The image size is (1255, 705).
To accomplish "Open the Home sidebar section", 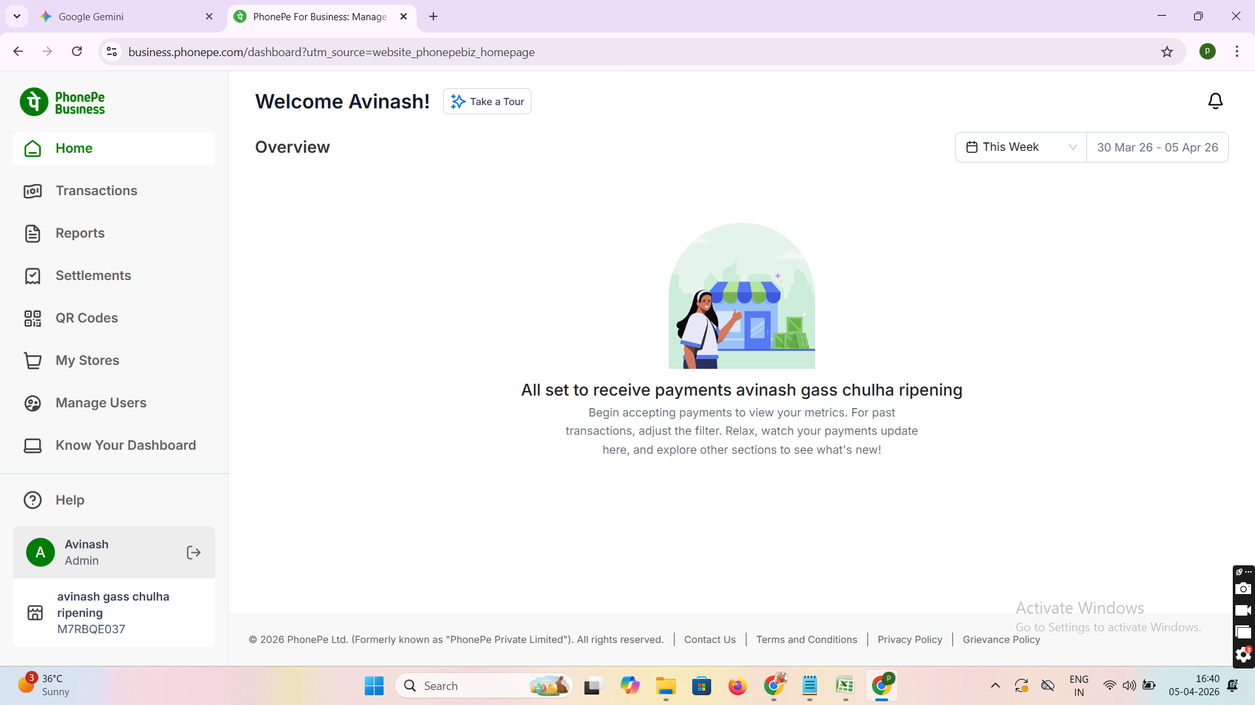I will coord(114,148).
